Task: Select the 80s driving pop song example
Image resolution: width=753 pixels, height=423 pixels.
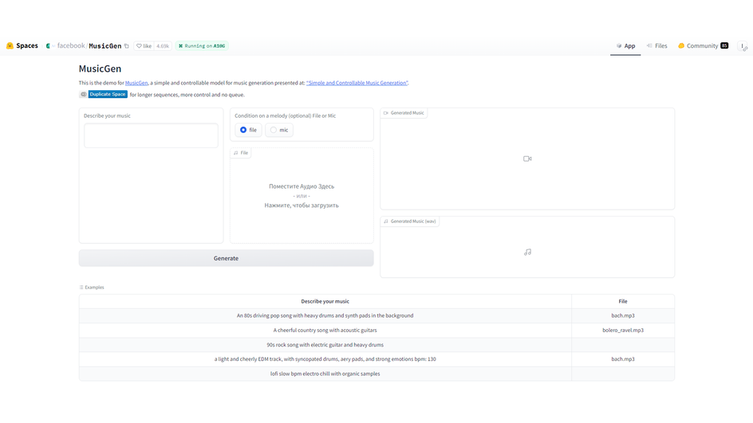Action: tap(325, 315)
